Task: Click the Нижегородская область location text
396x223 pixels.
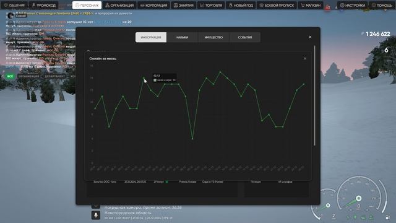Action: 128,213
